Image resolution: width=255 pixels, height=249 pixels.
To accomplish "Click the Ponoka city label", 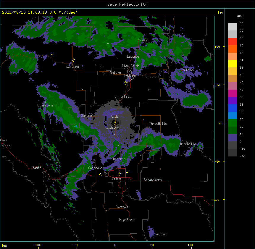I will [x=142, y=40].
